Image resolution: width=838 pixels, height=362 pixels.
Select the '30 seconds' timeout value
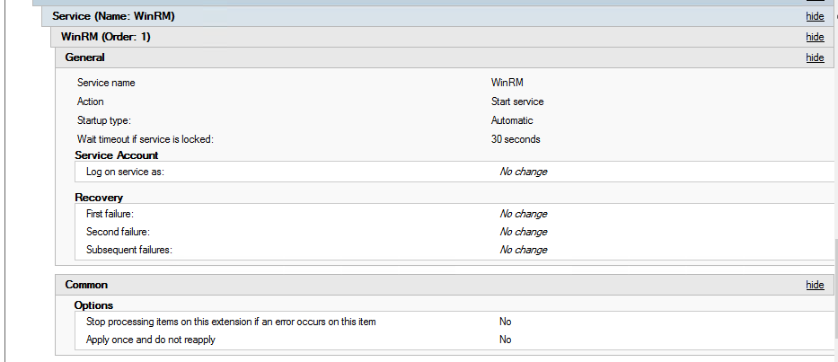pos(516,139)
